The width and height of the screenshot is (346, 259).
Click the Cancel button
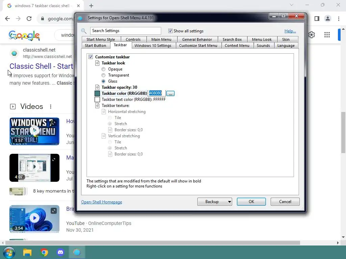tap(285, 202)
